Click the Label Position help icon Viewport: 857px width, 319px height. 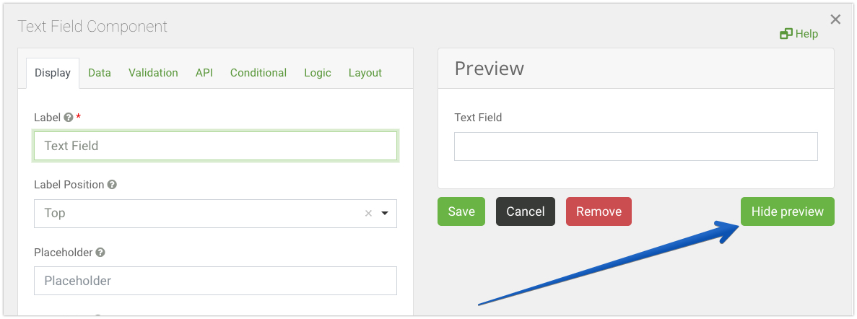point(112,185)
